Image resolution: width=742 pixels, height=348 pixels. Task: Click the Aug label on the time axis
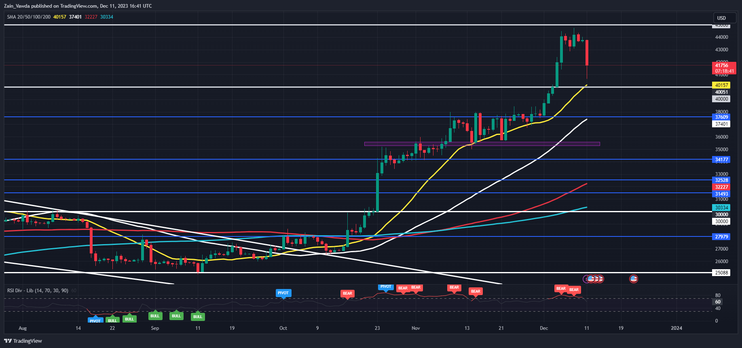coord(23,328)
